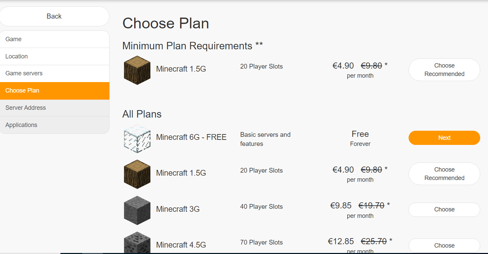Click the Minecraft 3G stone block icon
Image resolution: width=488 pixels, height=254 pixels.
click(x=137, y=210)
